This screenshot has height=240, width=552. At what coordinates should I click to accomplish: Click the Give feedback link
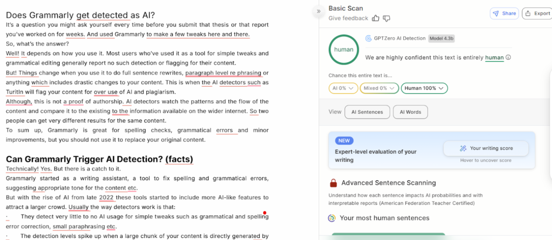coord(348,18)
